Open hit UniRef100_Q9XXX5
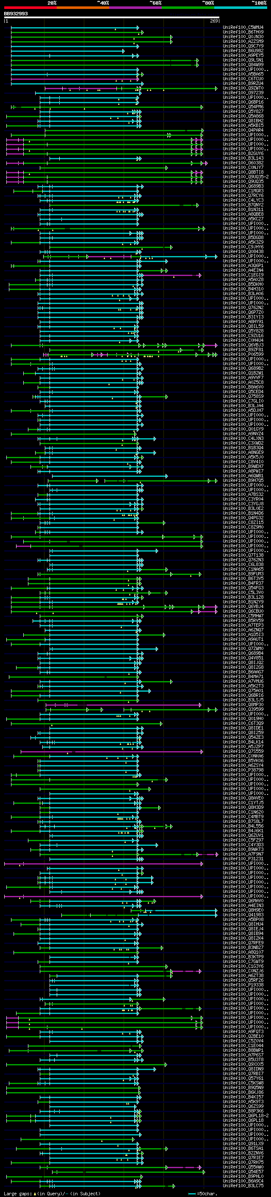The width and height of the screenshot is (271, 1197). [x=243, y=1064]
